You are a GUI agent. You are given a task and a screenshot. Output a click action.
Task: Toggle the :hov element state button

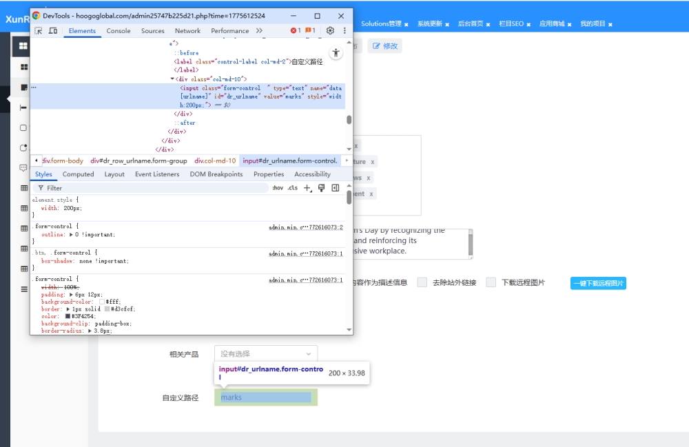point(278,188)
